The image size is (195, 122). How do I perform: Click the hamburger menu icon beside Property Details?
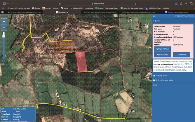coord(154,16)
